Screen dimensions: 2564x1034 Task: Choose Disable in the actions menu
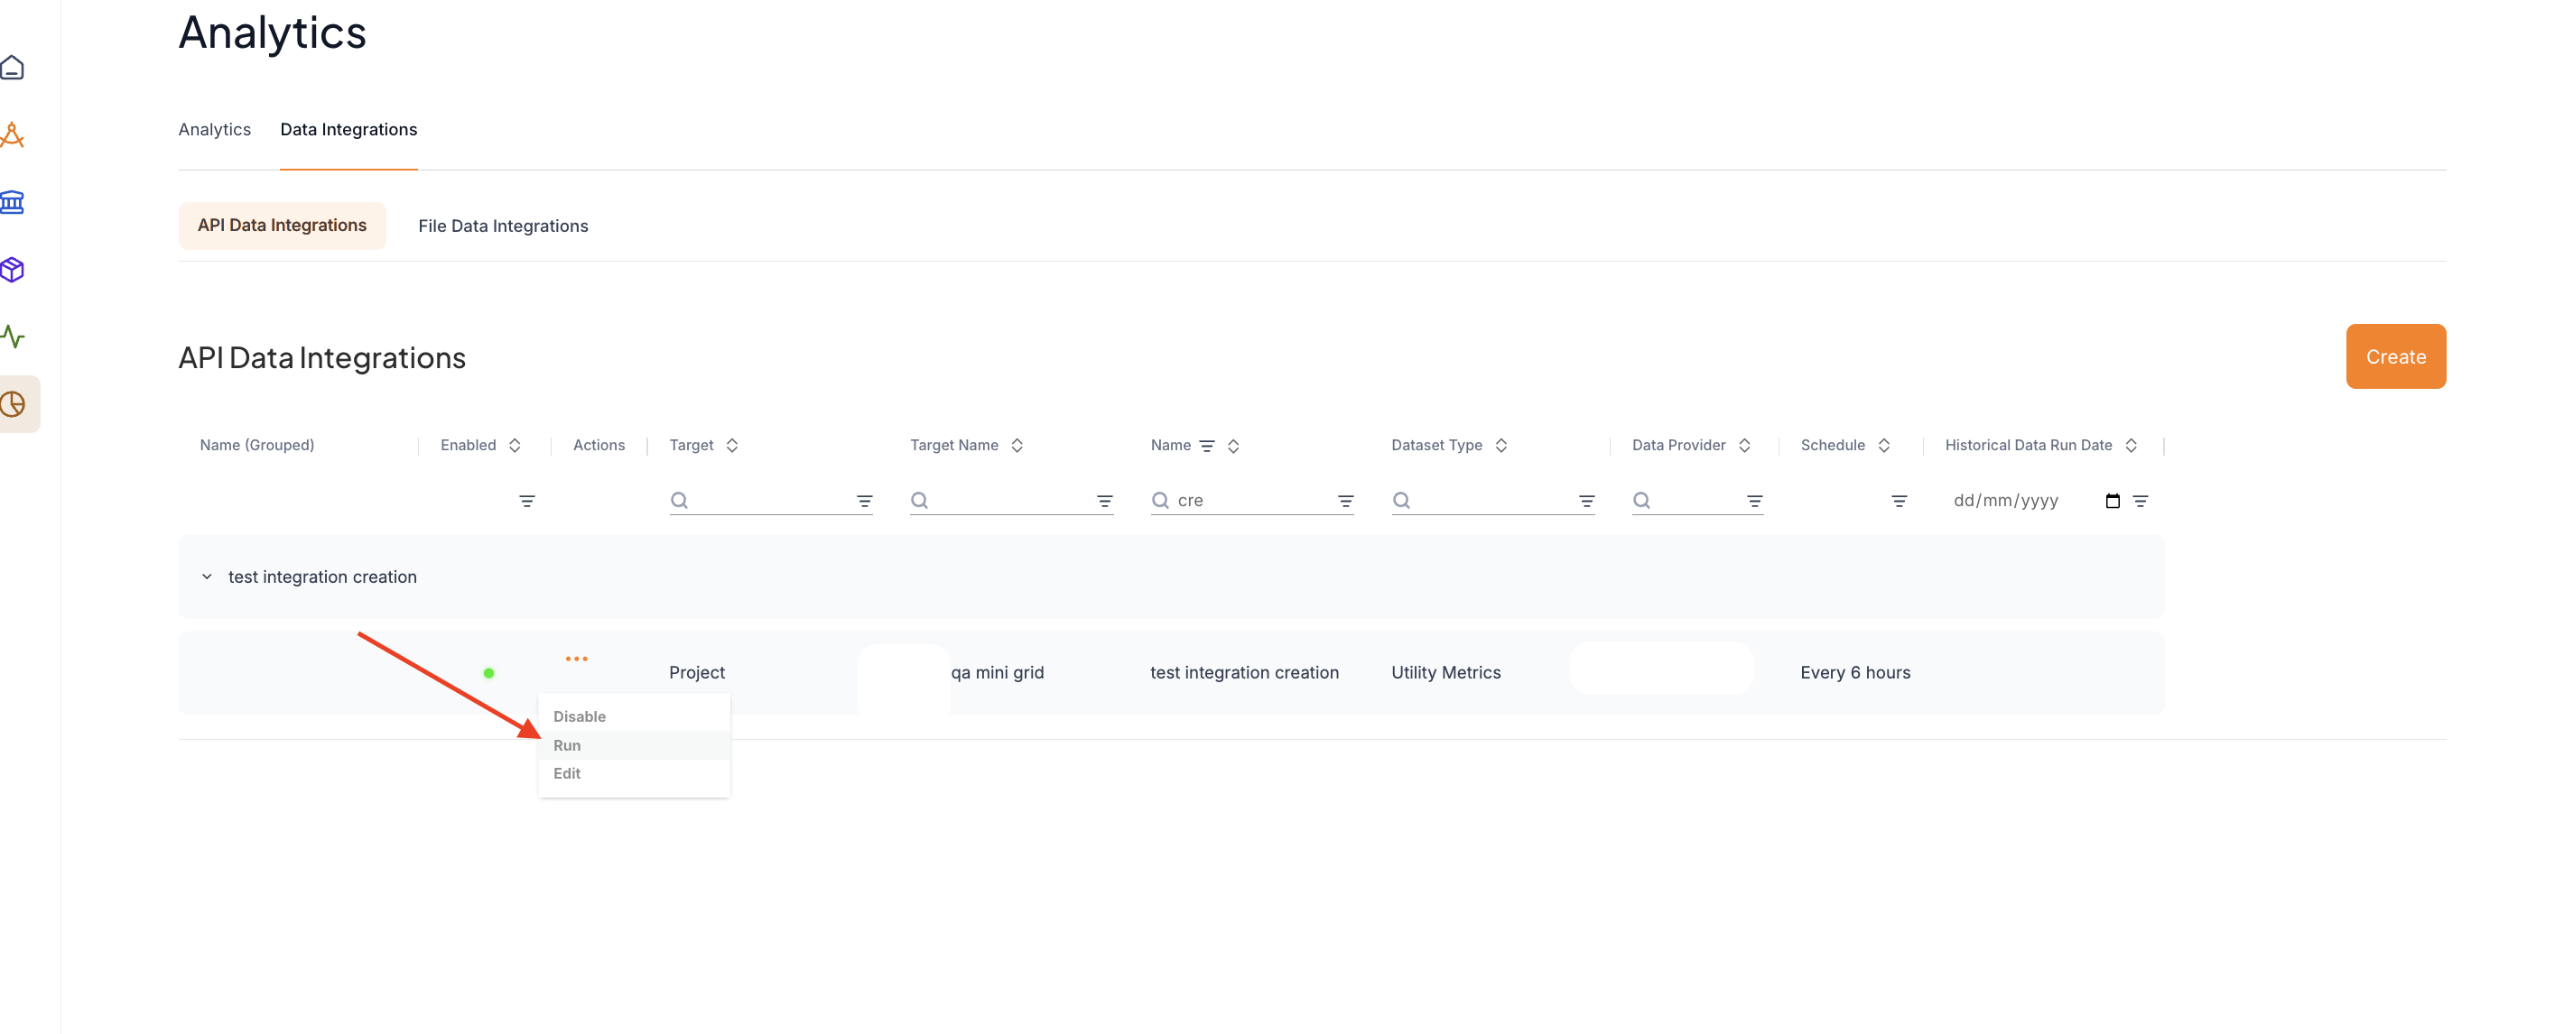tap(580, 716)
